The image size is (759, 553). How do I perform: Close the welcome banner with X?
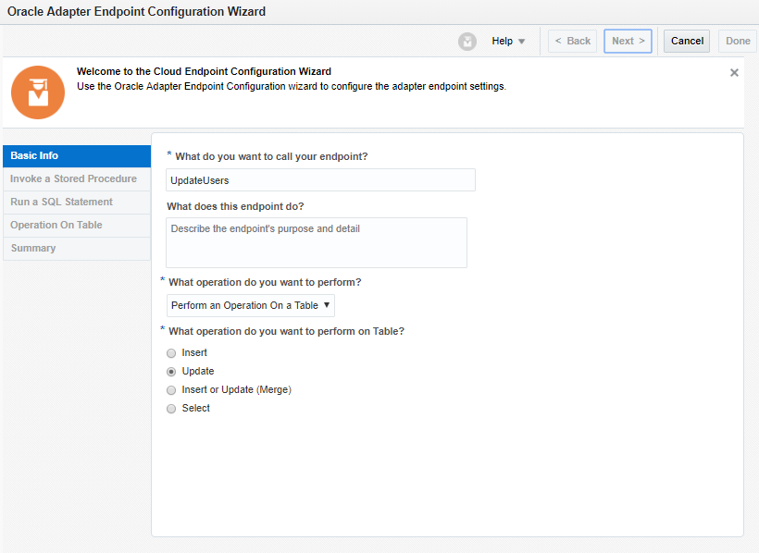(x=734, y=72)
